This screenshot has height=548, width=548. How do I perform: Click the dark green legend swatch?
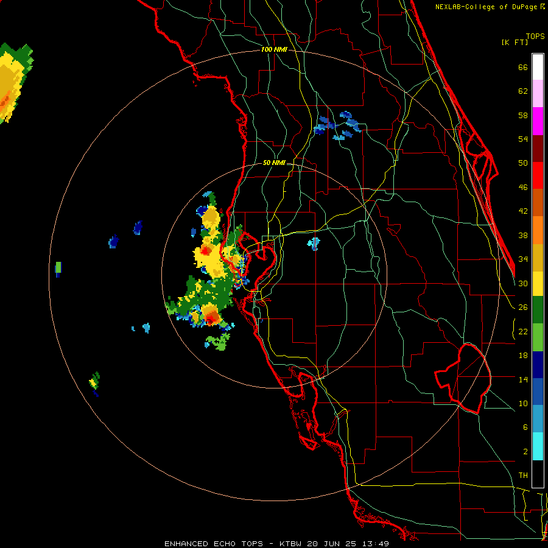pos(538,310)
